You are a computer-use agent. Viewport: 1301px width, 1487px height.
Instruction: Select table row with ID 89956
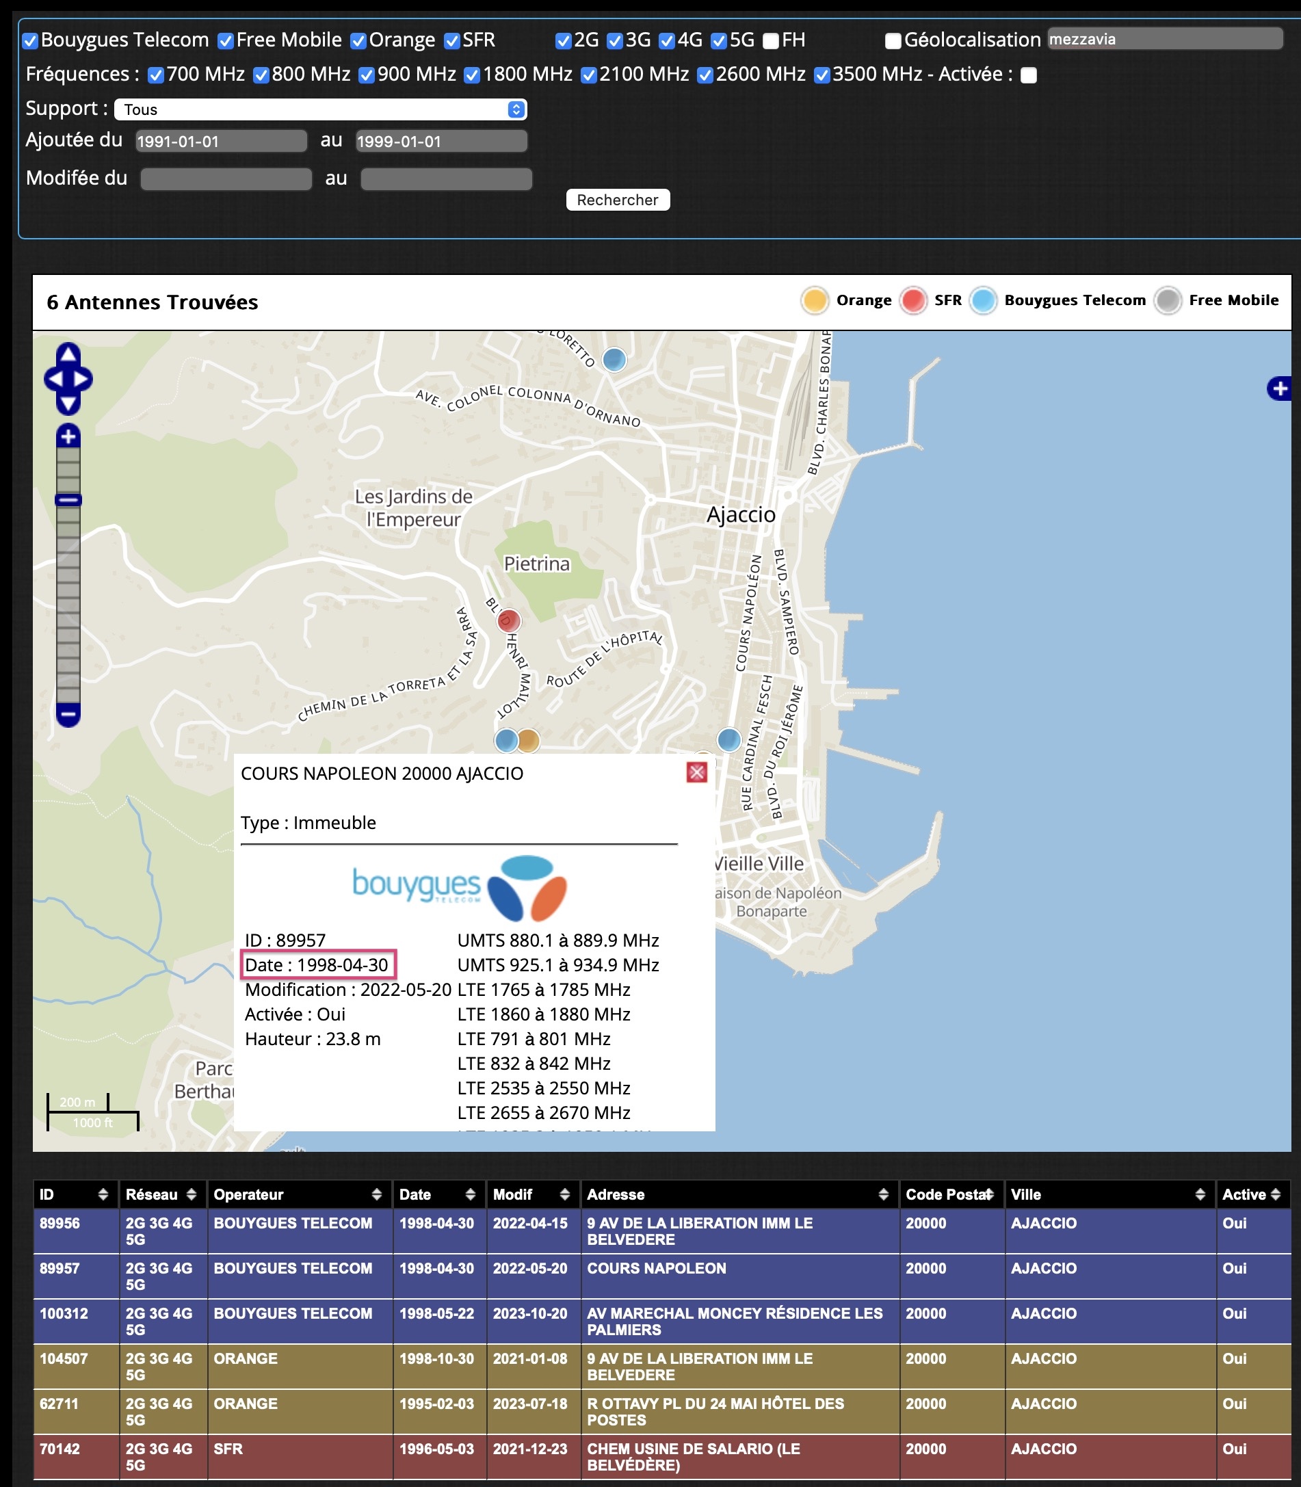662,1231
